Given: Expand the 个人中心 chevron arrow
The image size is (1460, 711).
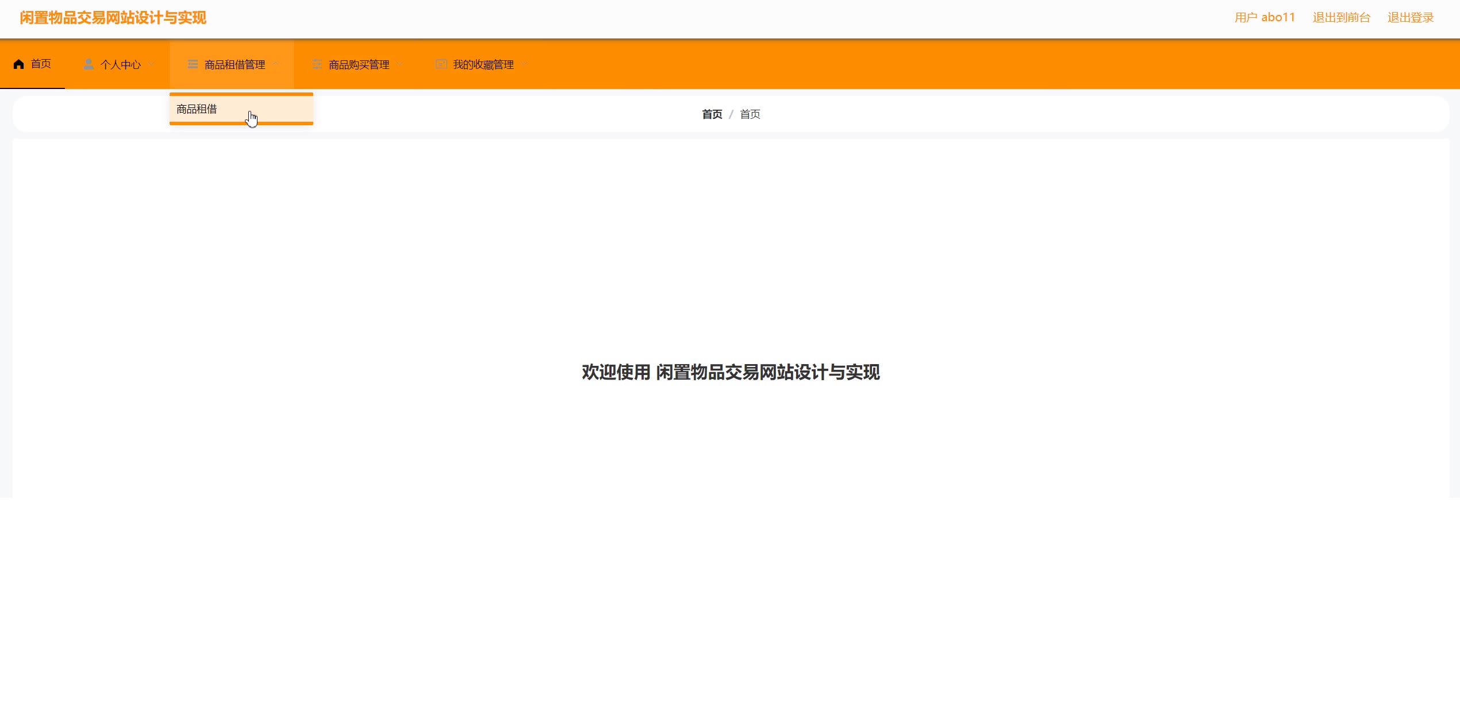Looking at the screenshot, I should click(x=151, y=64).
